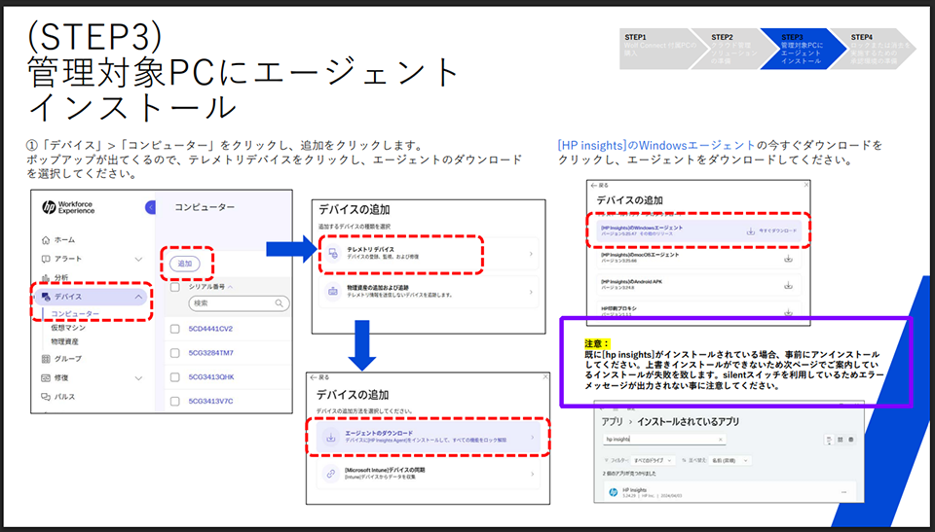Viewport: 935px width, 532px height.
Task: Open serial number link 5CG3413V7C
Action: pyautogui.click(x=210, y=402)
